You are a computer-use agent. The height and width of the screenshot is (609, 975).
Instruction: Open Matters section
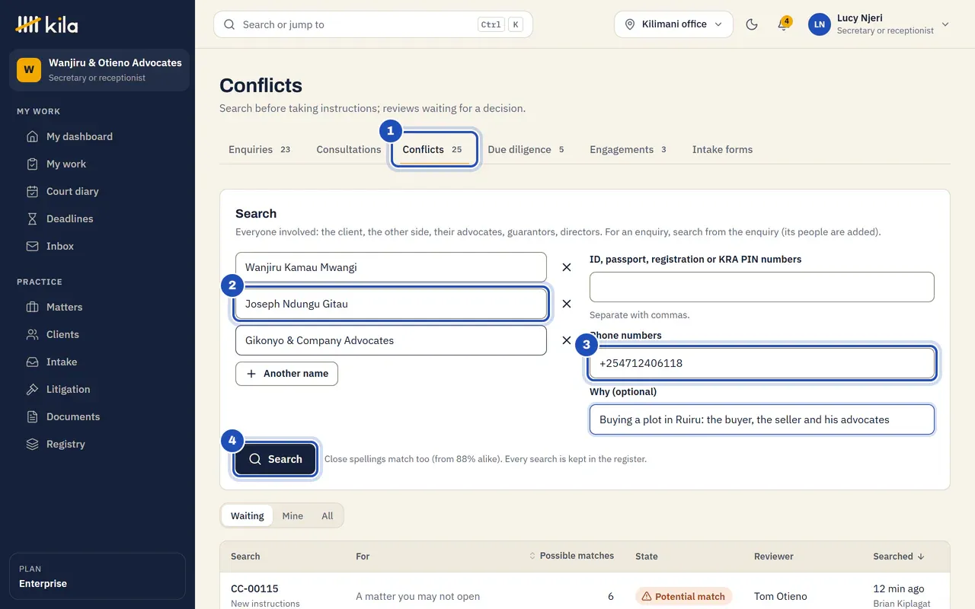(x=97, y=308)
